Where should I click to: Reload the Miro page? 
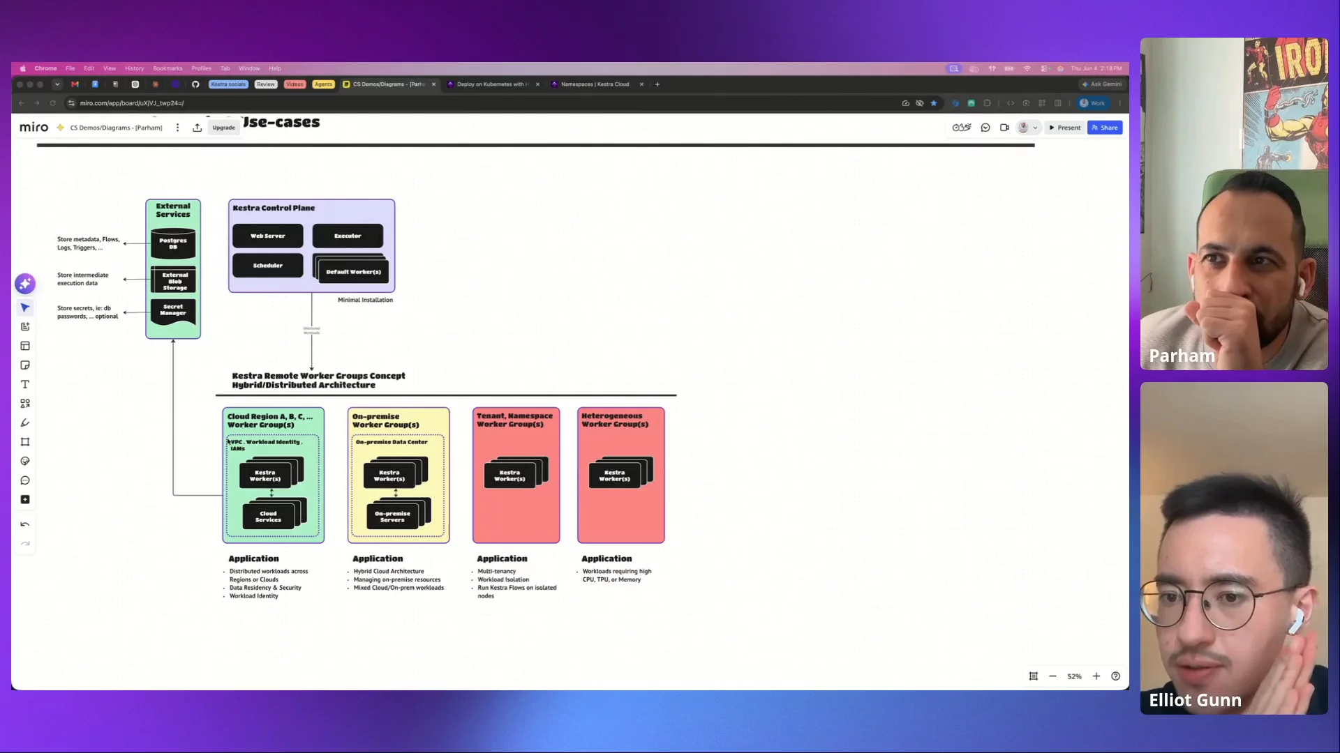click(52, 103)
